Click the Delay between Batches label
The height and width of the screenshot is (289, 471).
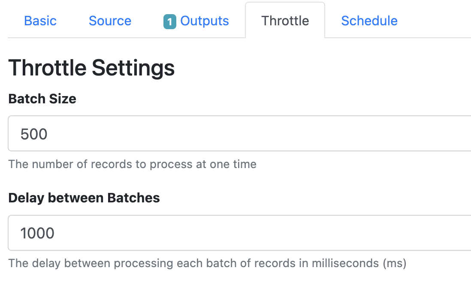tap(84, 198)
